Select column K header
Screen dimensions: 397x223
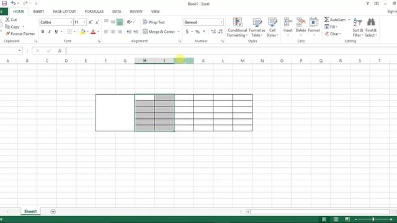[203, 61]
